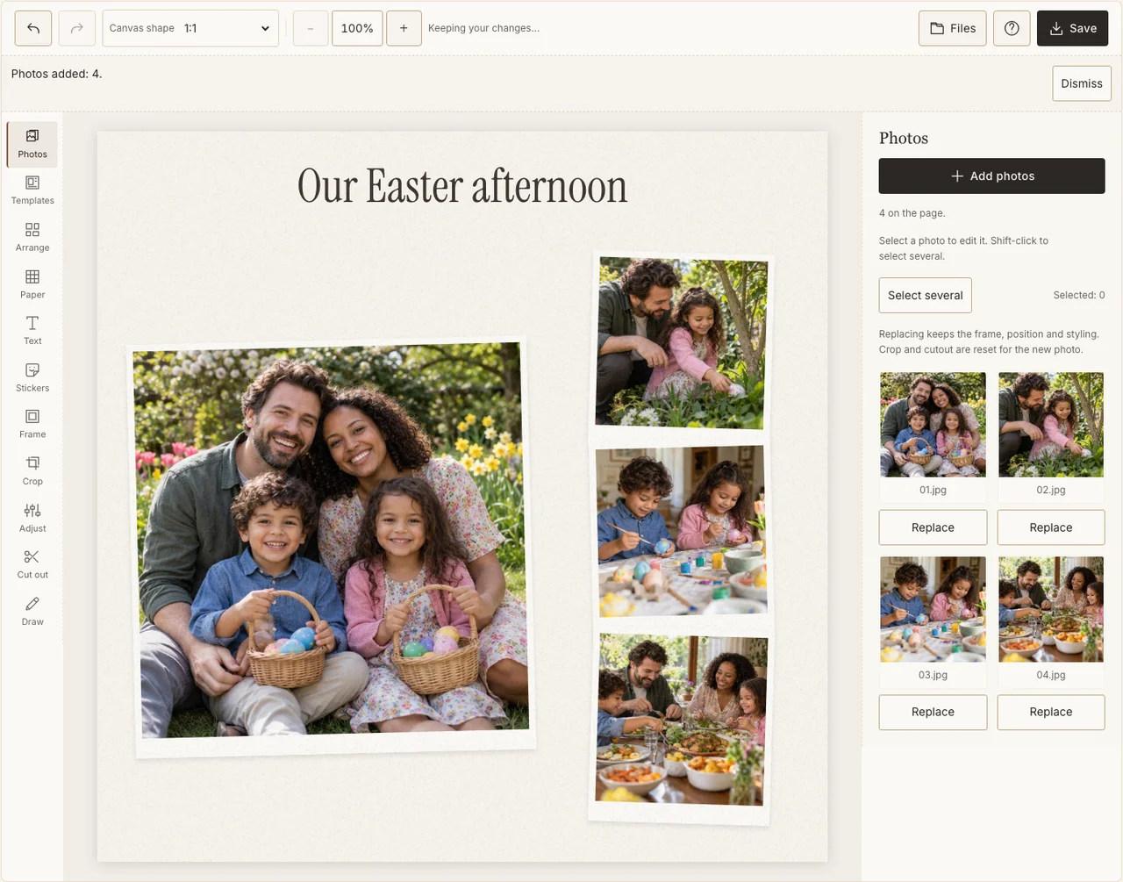Open the Templates panel
This screenshot has width=1123, height=882.
(32, 190)
